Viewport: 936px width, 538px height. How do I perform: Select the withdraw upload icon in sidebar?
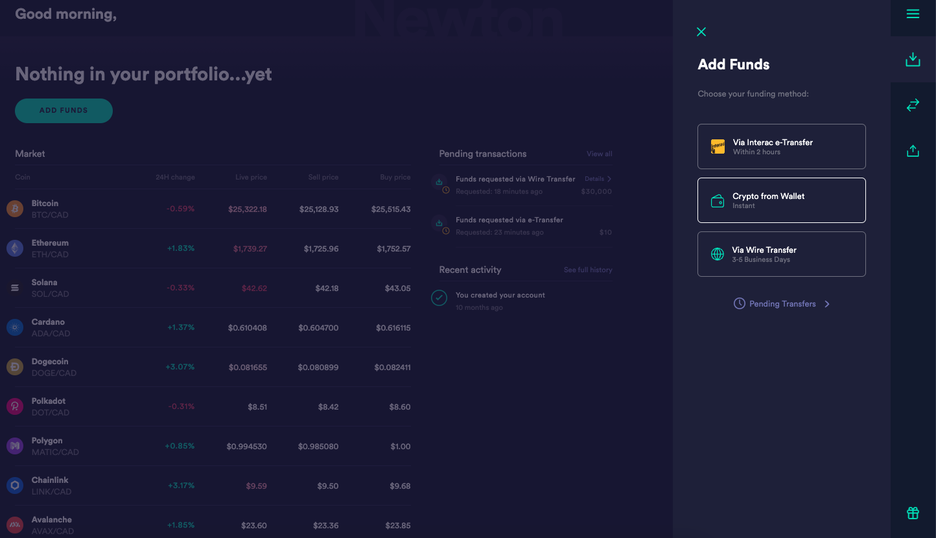913,150
